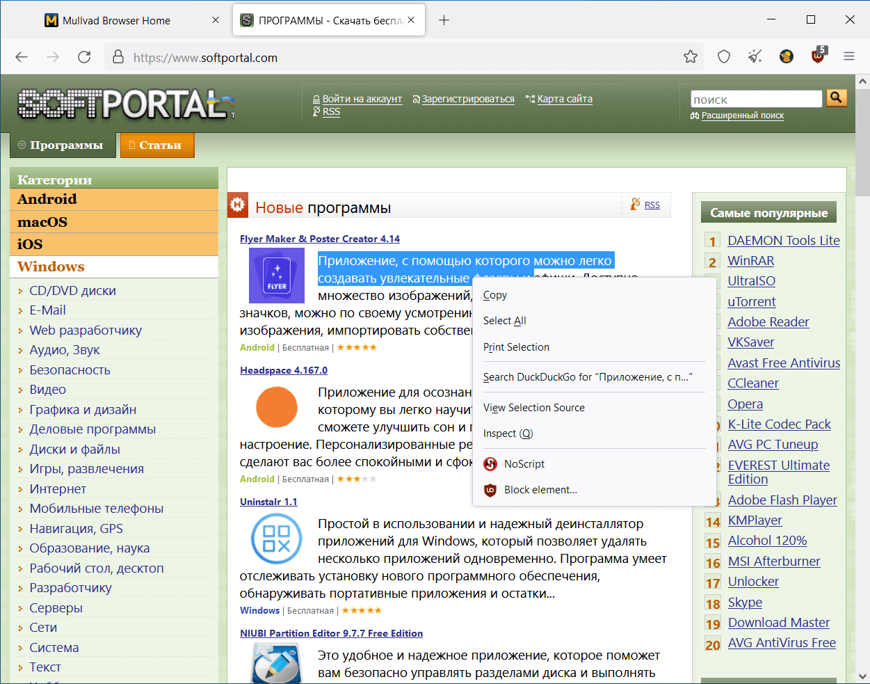Click the red gear Новые программы icon
870x684 pixels.
click(x=238, y=205)
